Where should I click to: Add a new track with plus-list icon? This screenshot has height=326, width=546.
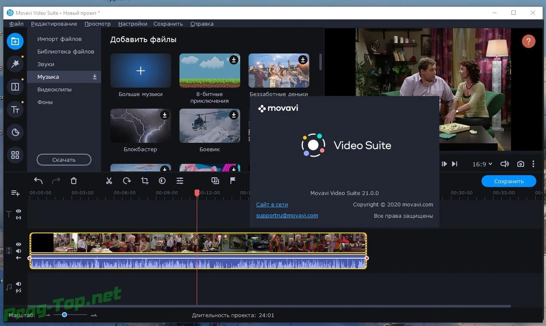coord(15,193)
